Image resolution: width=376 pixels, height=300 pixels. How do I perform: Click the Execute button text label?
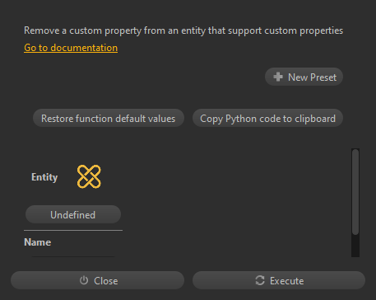point(287,281)
